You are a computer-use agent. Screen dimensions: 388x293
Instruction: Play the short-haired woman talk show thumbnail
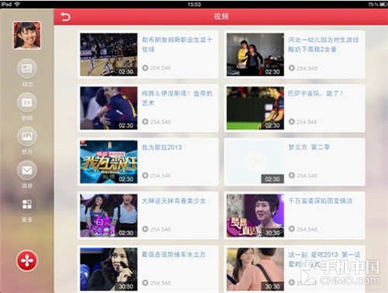point(255,216)
